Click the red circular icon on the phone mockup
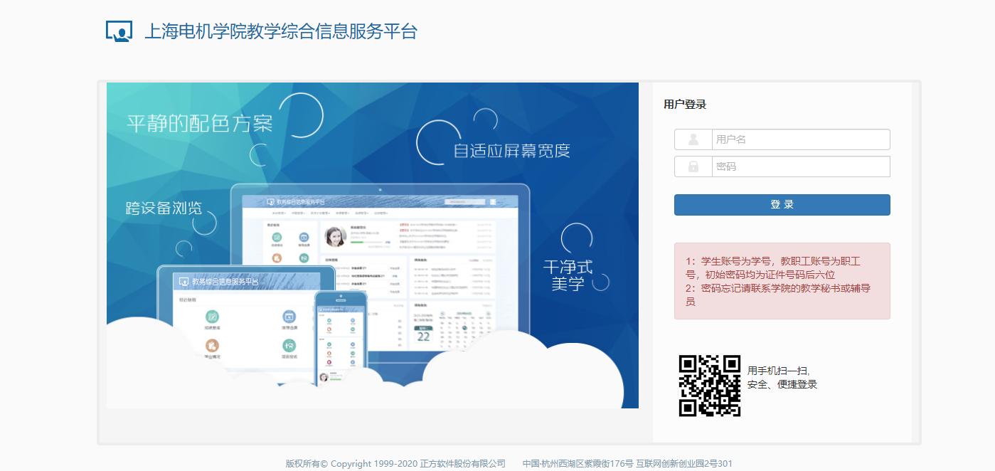Screen dimensions: 995x471 [329, 363]
